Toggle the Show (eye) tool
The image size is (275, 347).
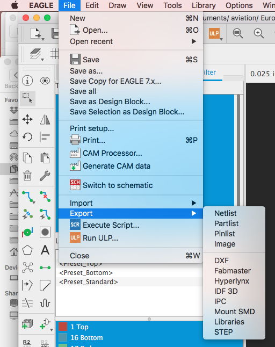pos(45,81)
